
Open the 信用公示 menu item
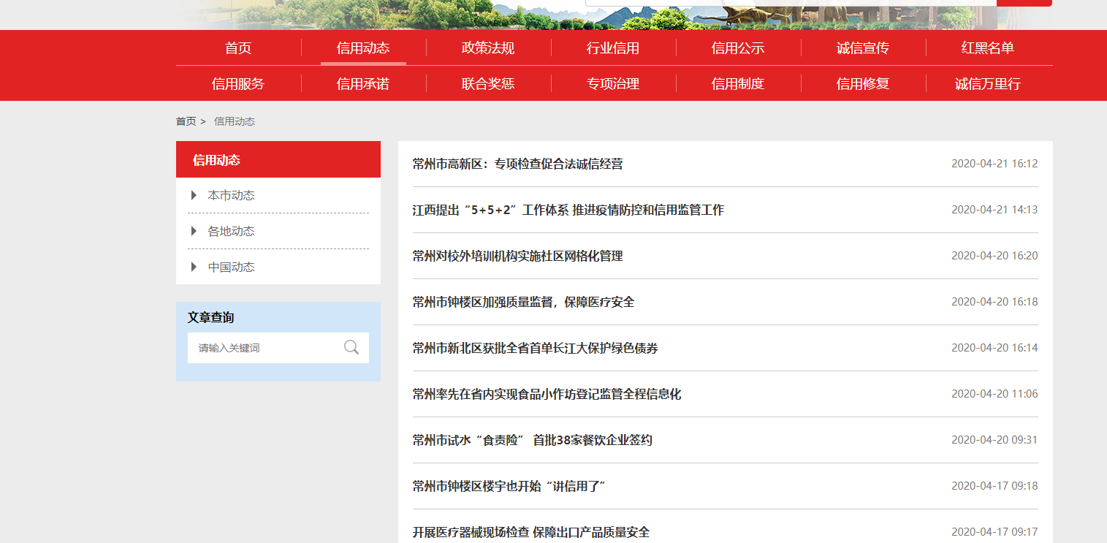[x=738, y=48]
